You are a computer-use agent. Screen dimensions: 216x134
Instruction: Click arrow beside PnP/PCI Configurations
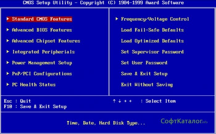8,73
